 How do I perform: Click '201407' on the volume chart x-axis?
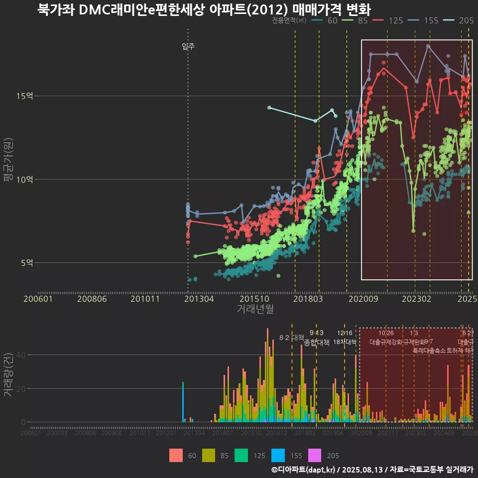click(223, 433)
